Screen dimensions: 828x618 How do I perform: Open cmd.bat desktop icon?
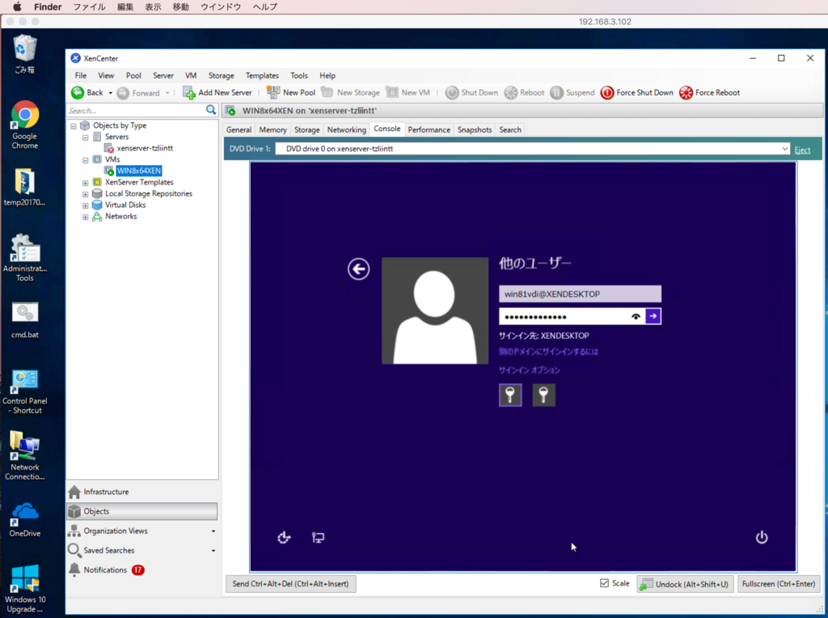click(25, 320)
